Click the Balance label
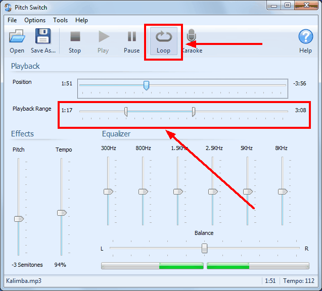Viewport: 322px width, 291px height. [204, 233]
